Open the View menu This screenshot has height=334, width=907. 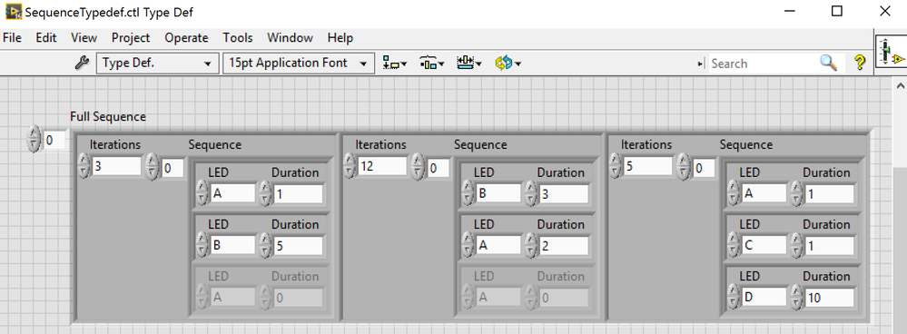(x=84, y=37)
